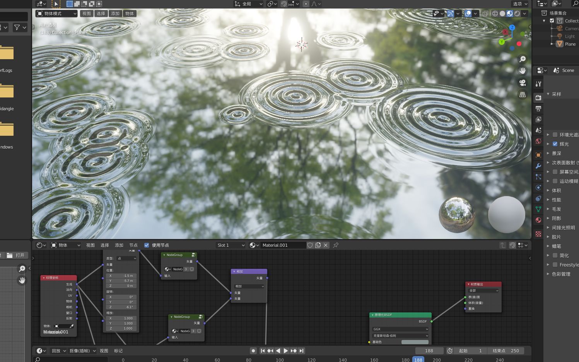
Task: Toggle X-ray mode in viewport header
Action: tap(485, 14)
